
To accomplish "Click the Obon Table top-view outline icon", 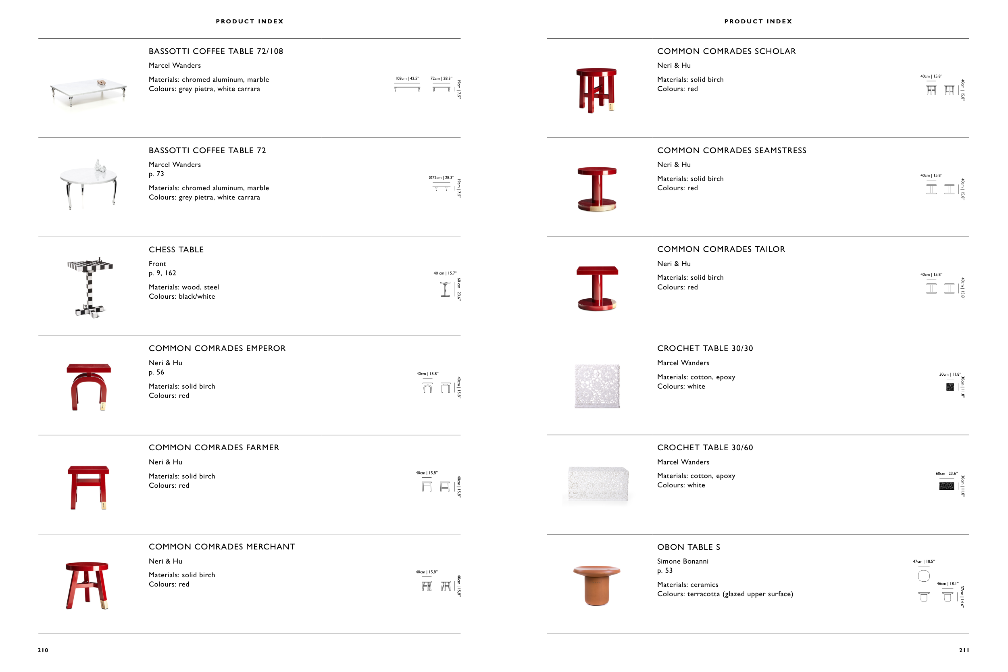I will click(924, 576).
